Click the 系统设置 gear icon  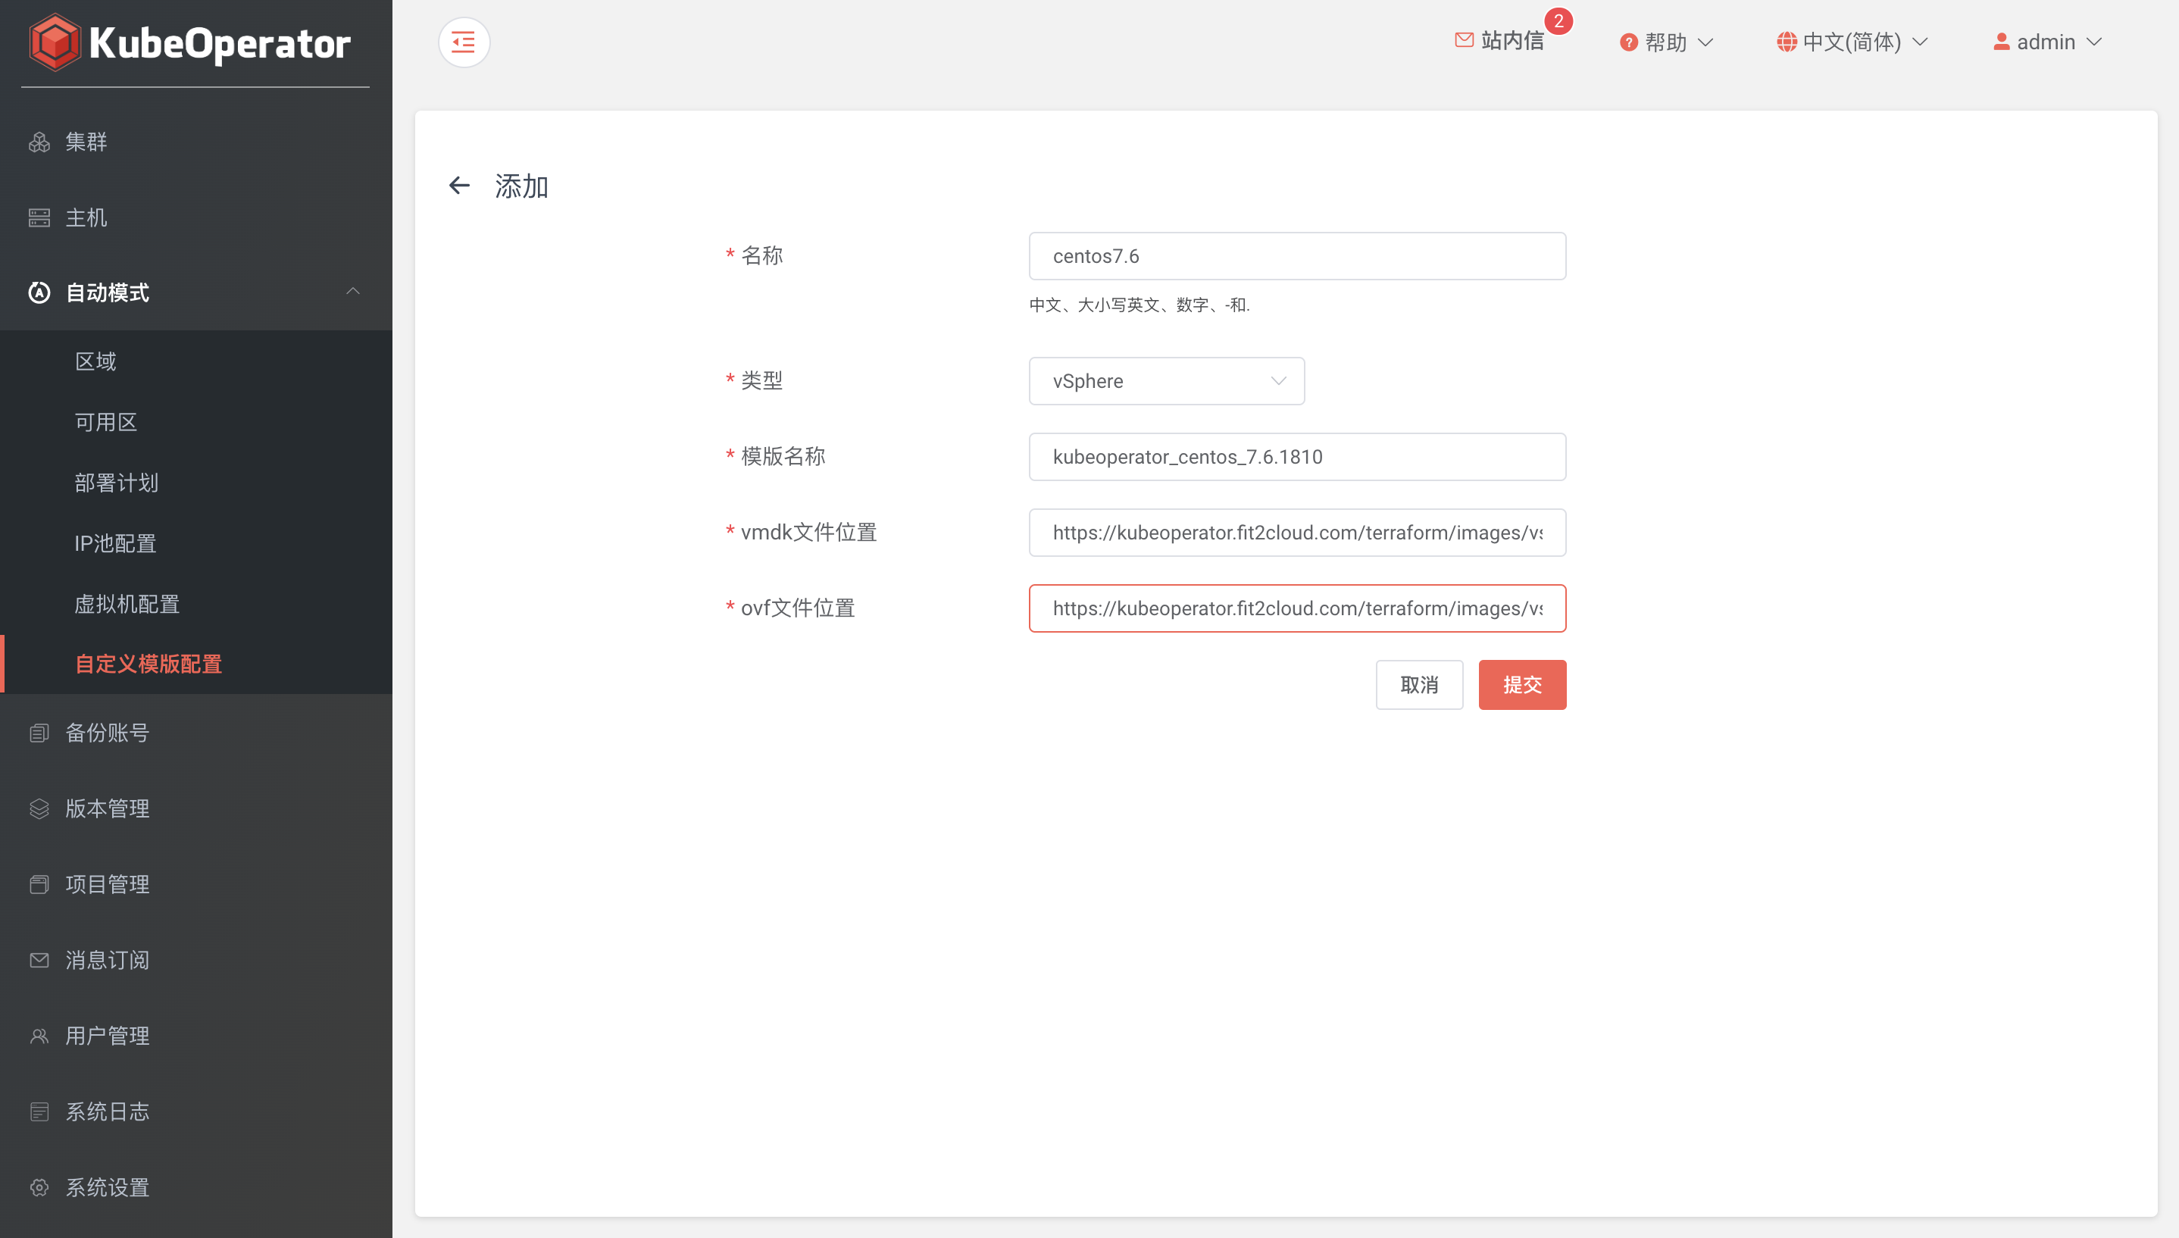pyautogui.click(x=39, y=1187)
